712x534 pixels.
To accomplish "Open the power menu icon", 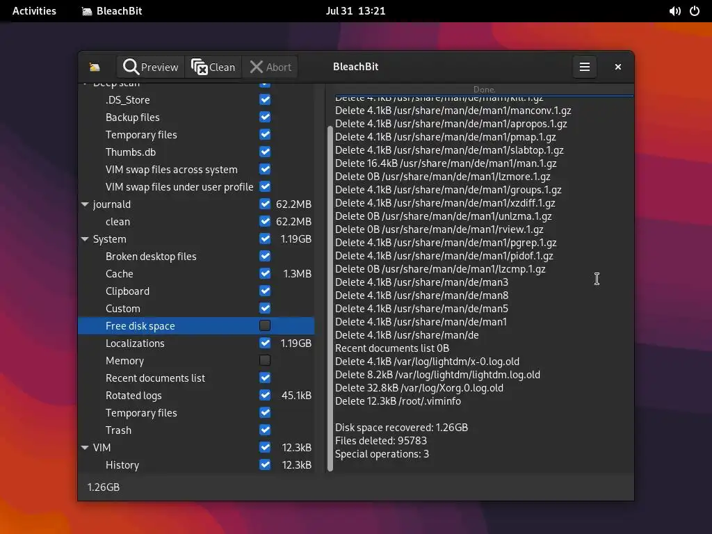I will coord(695,11).
